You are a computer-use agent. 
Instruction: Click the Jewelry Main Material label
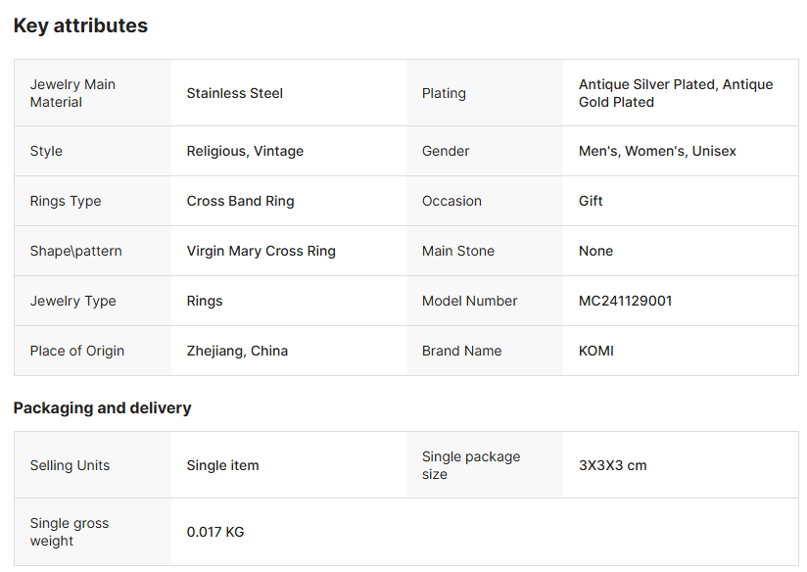coord(72,93)
